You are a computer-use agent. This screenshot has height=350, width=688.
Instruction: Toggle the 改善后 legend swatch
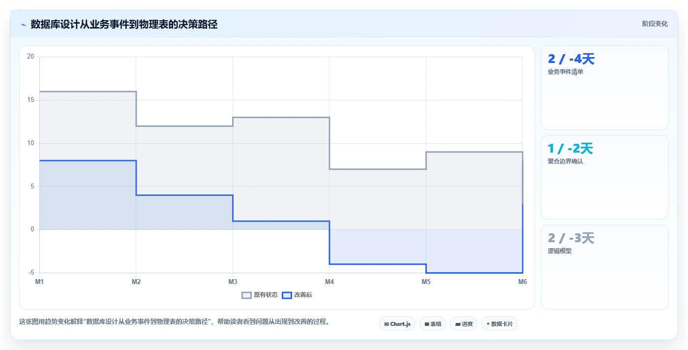[287, 295]
